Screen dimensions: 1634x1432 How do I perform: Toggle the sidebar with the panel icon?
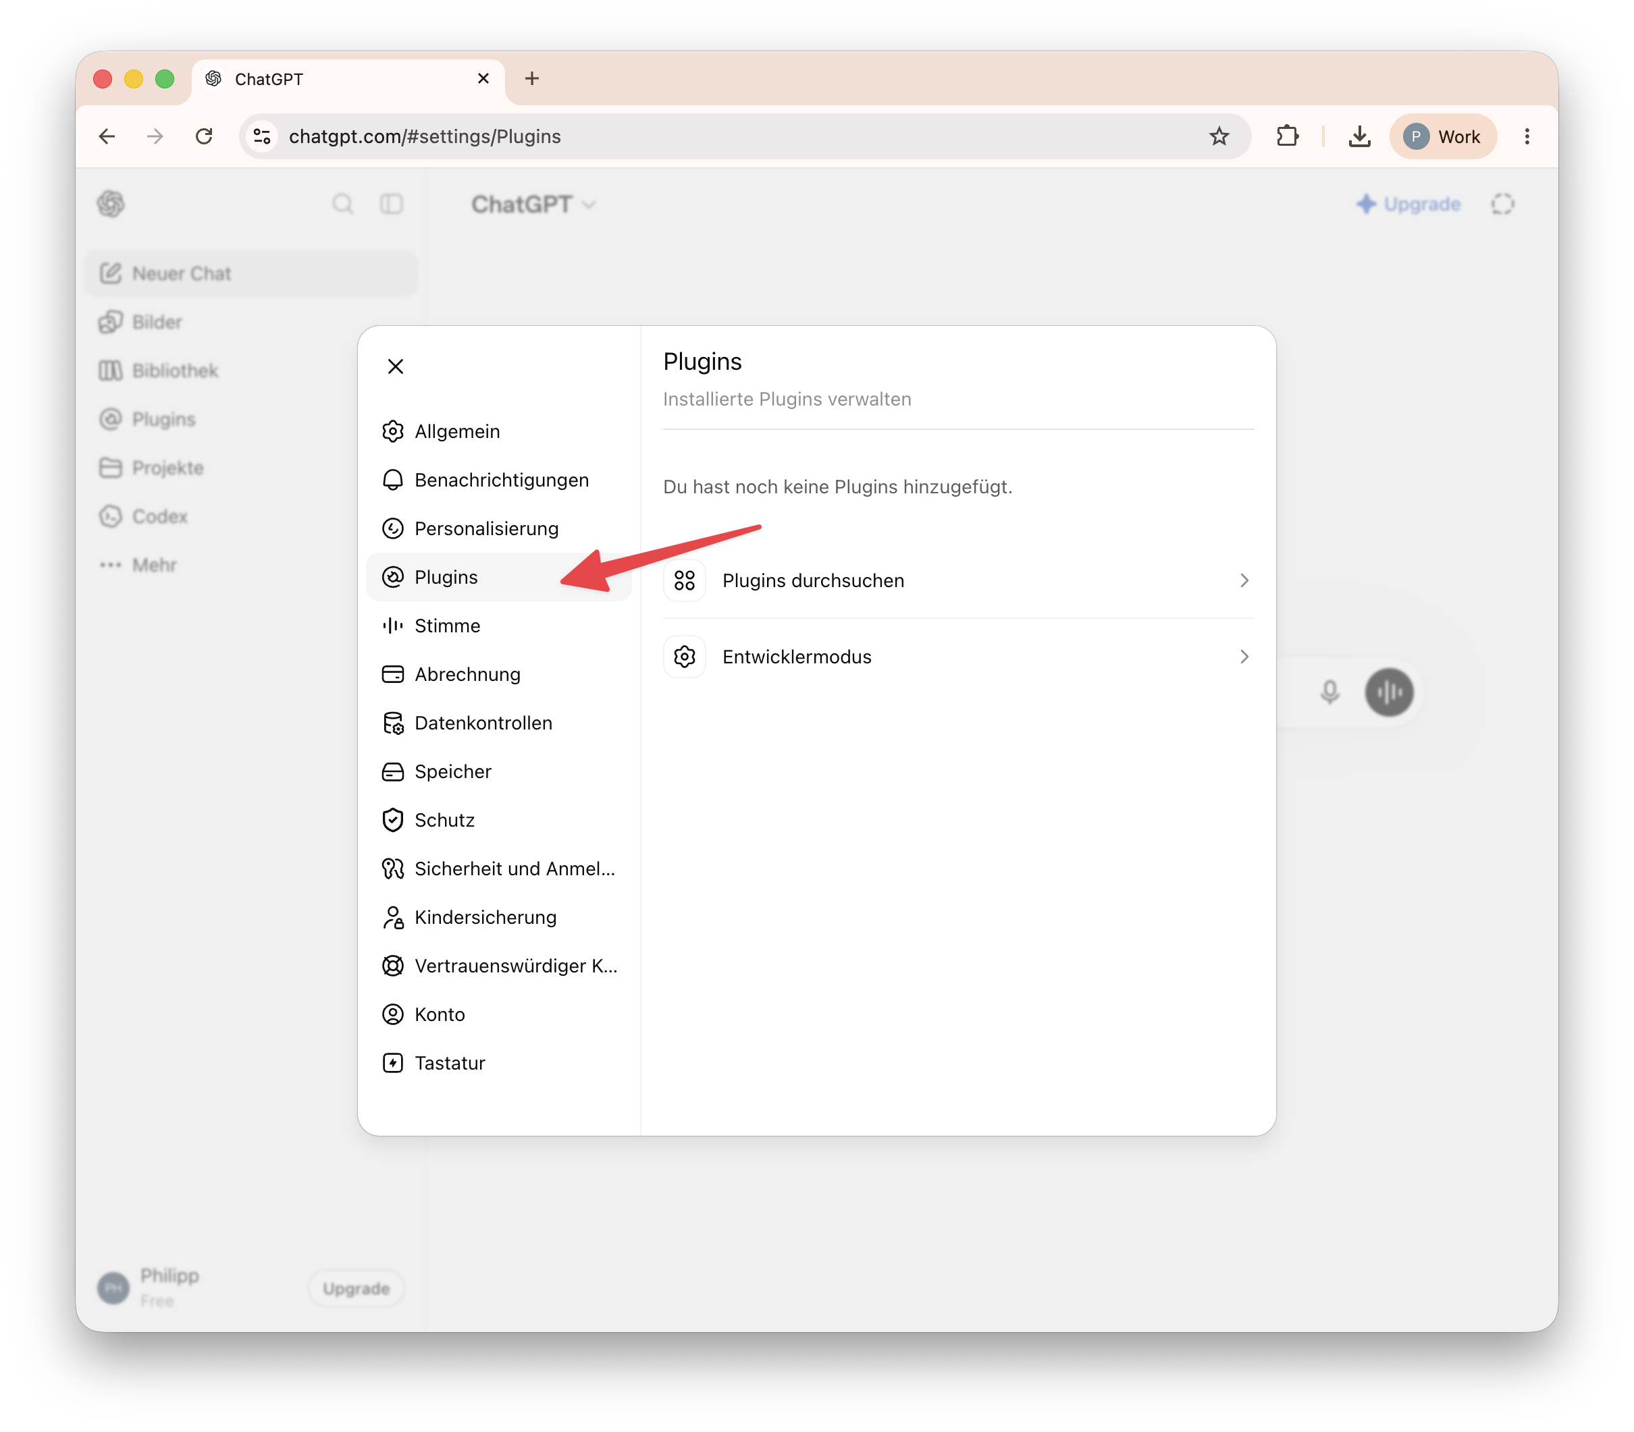click(392, 204)
